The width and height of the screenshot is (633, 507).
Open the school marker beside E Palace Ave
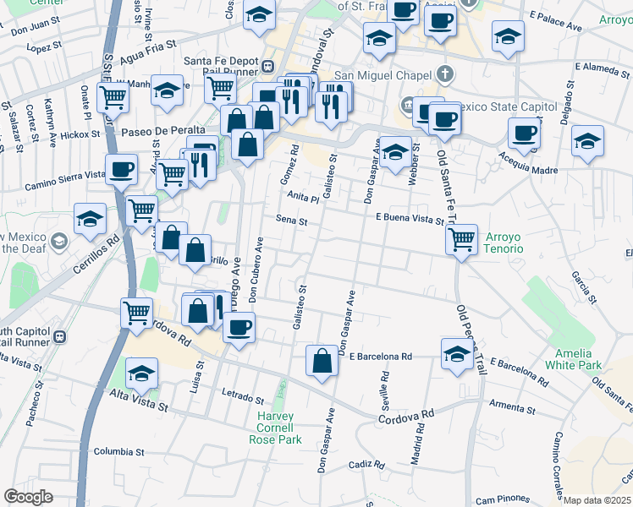(x=508, y=39)
